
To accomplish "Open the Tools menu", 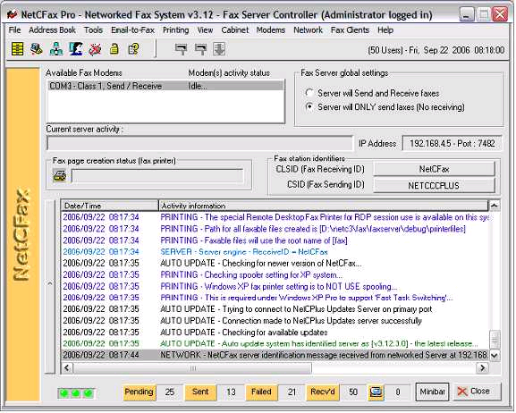I will point(94,30).
